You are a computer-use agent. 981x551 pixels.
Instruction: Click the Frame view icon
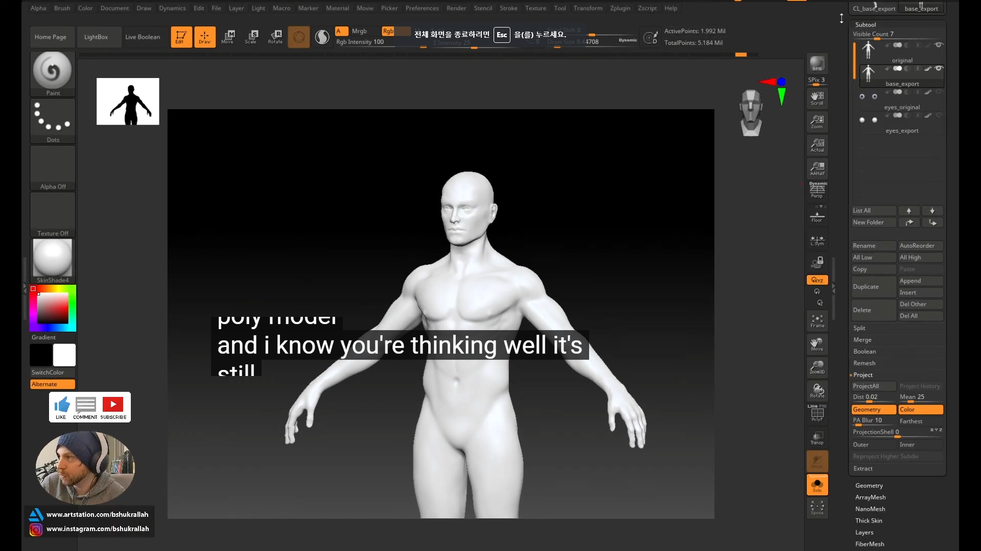[817, 321]
